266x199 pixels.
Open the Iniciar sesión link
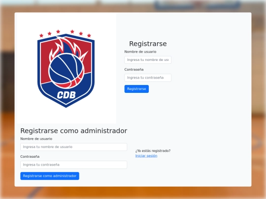[146, 156]
